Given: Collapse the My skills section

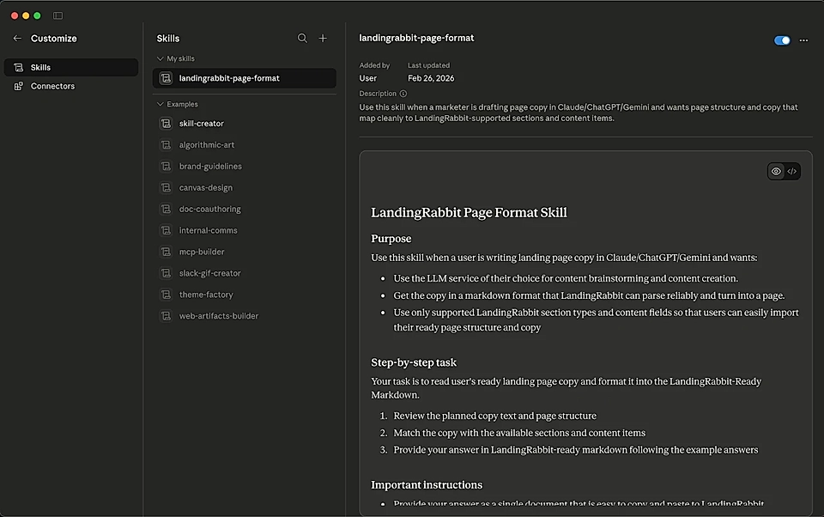Looking at the screenshot, I should tap(160, 58).
